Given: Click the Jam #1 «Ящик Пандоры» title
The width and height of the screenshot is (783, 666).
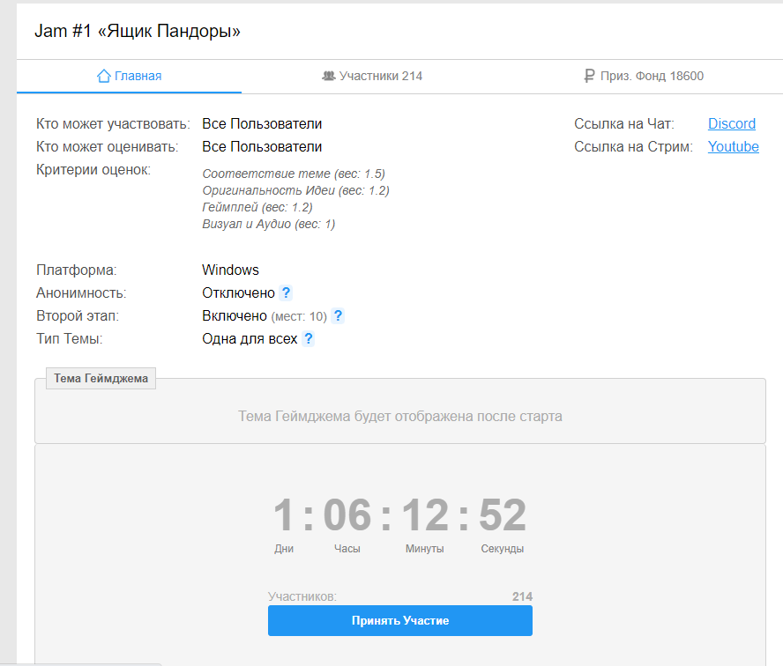Looking at the screenshot, I should 138,31.
